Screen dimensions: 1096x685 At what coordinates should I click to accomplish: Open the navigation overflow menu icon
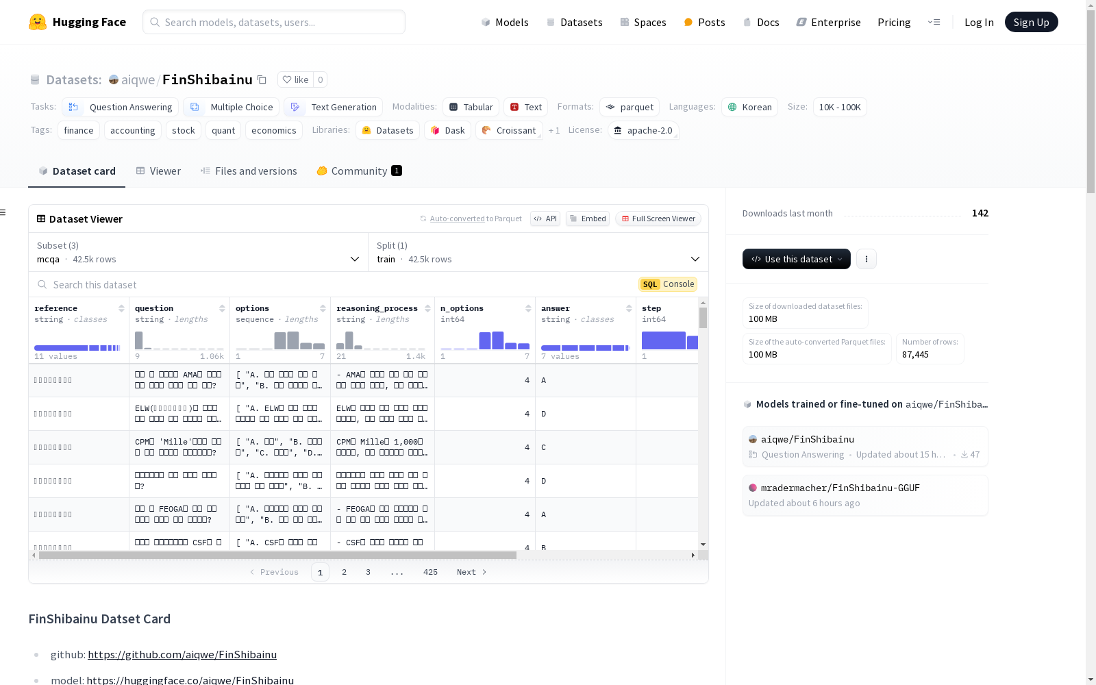click(934, 22)
